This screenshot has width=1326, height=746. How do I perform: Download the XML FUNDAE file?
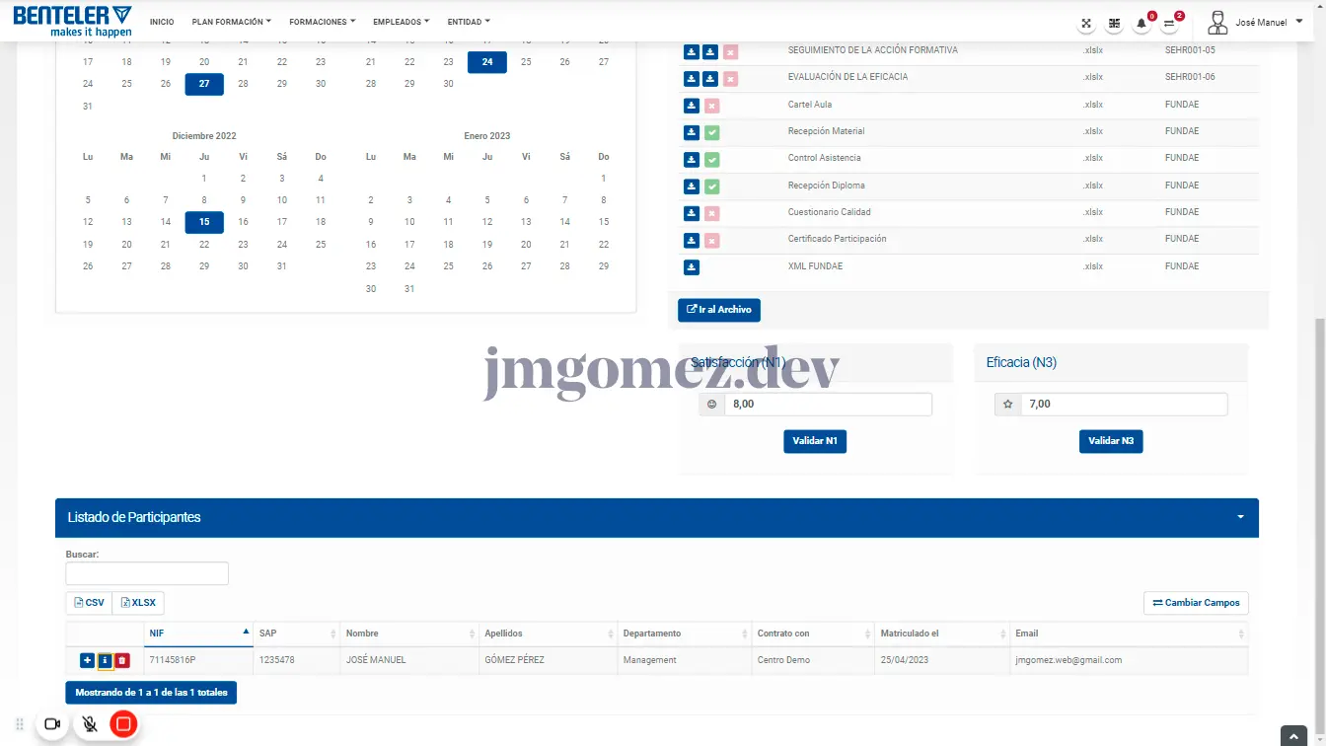click(x=692, y=266)
